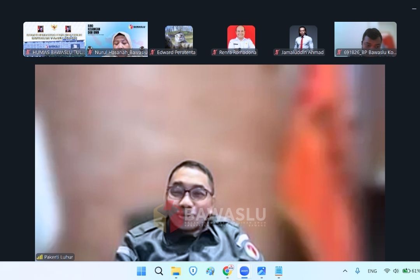The image size is (420, 280).
Task: Click muted mic icon on 691826_BP Bawaslu tile
Action: coord(339,52)
